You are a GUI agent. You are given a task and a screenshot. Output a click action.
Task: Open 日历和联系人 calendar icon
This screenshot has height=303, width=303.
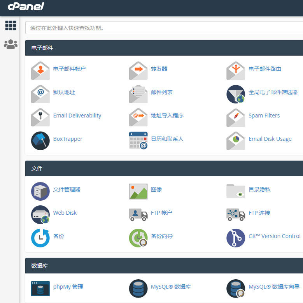point(138,141)
